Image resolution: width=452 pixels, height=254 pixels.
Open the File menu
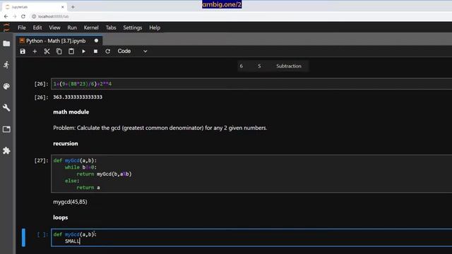click(x=22, y=28)
